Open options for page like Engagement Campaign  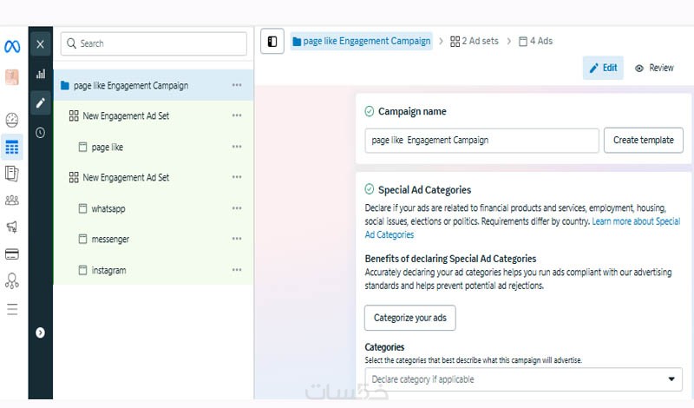tap(237, 85)
